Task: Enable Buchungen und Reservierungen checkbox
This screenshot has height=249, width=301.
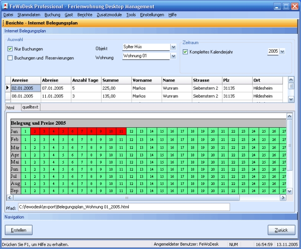Action: [10, 58]
